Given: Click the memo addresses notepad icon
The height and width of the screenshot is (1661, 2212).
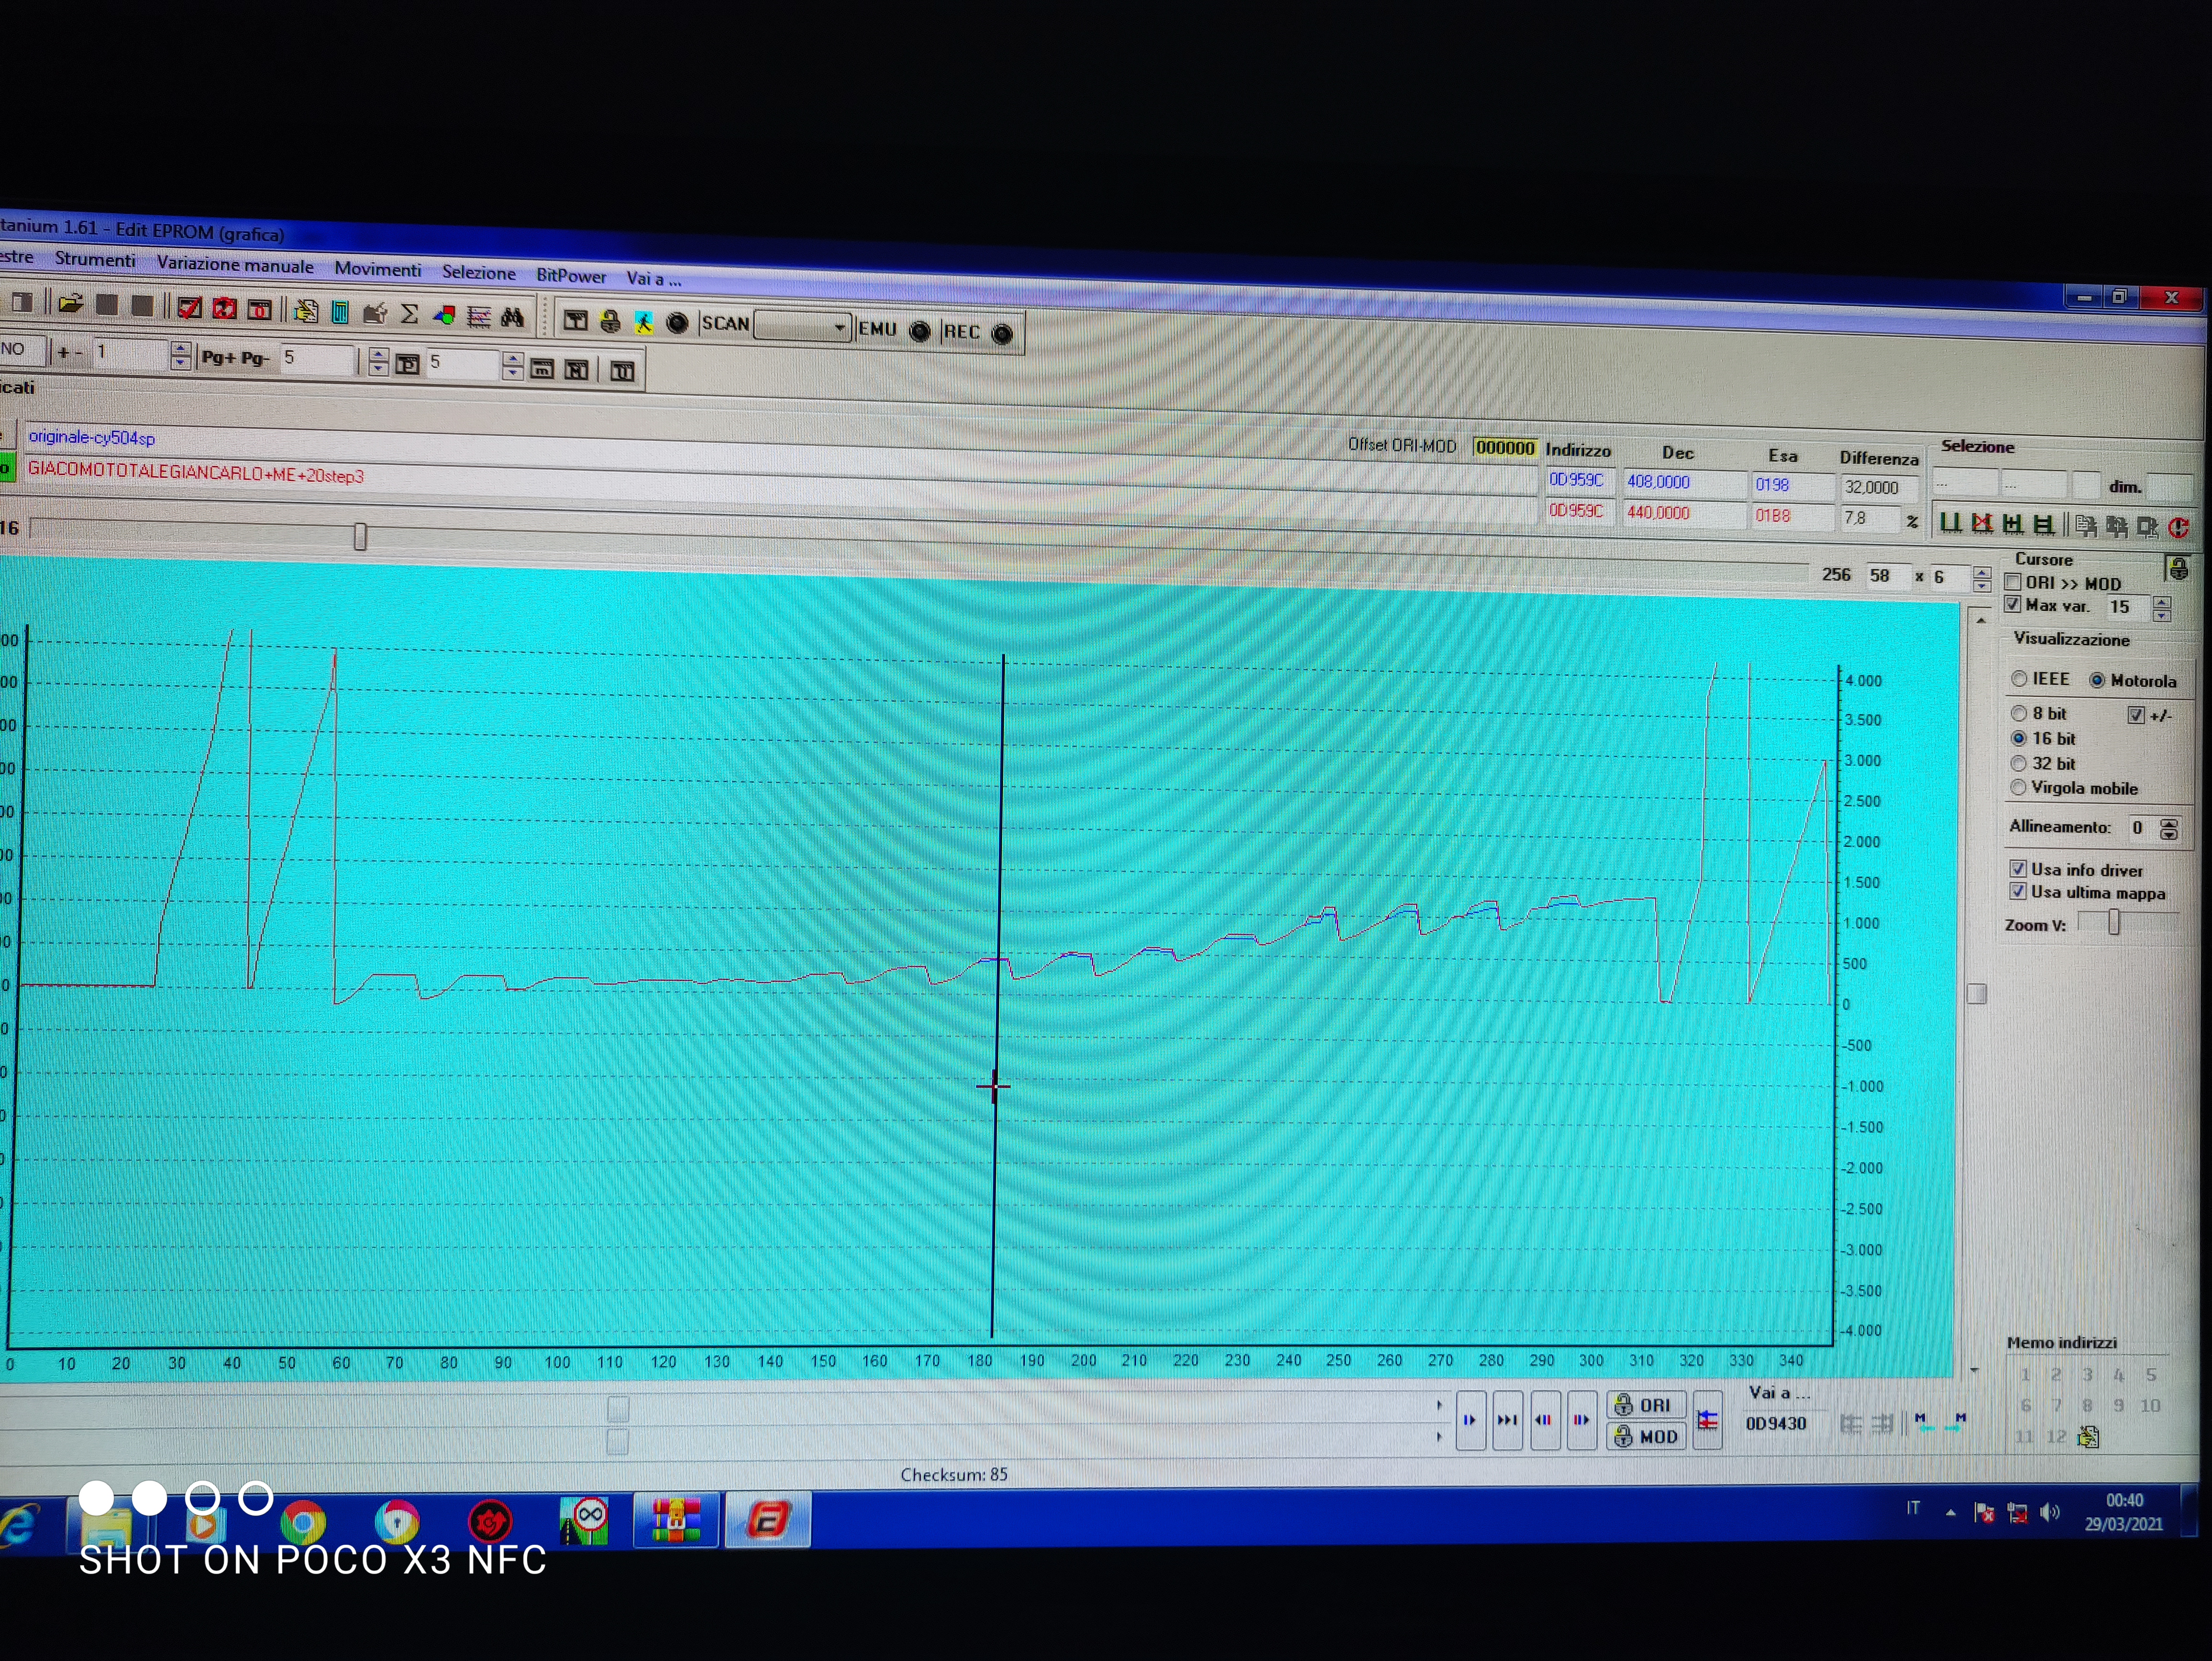Looking at the screenshot, I should pyautogui.click(x=2088, y=1437).
